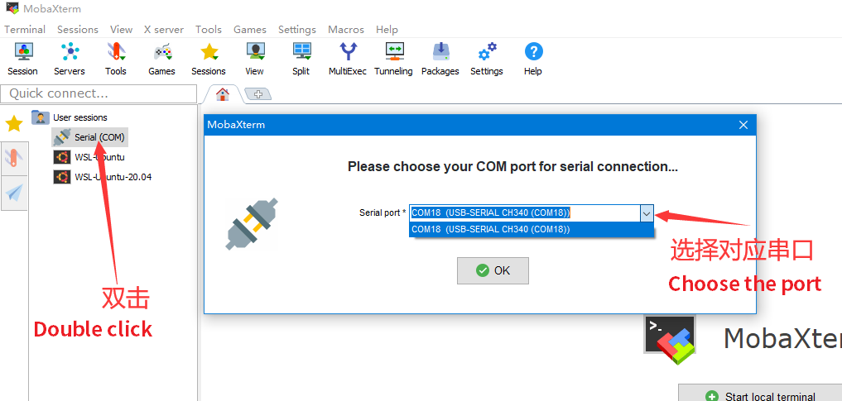The image size is (842, 401).
Task: Click the Quick connect input field
Action: 98,93
